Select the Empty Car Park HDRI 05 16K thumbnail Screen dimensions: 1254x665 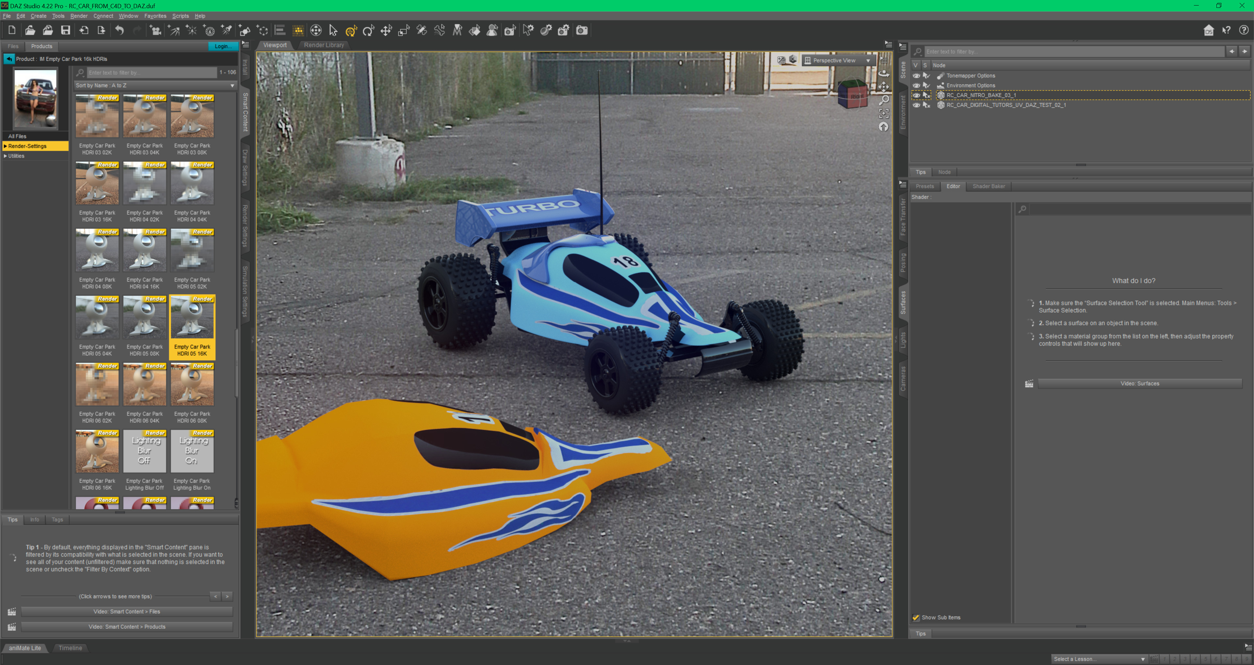point(192,327)
